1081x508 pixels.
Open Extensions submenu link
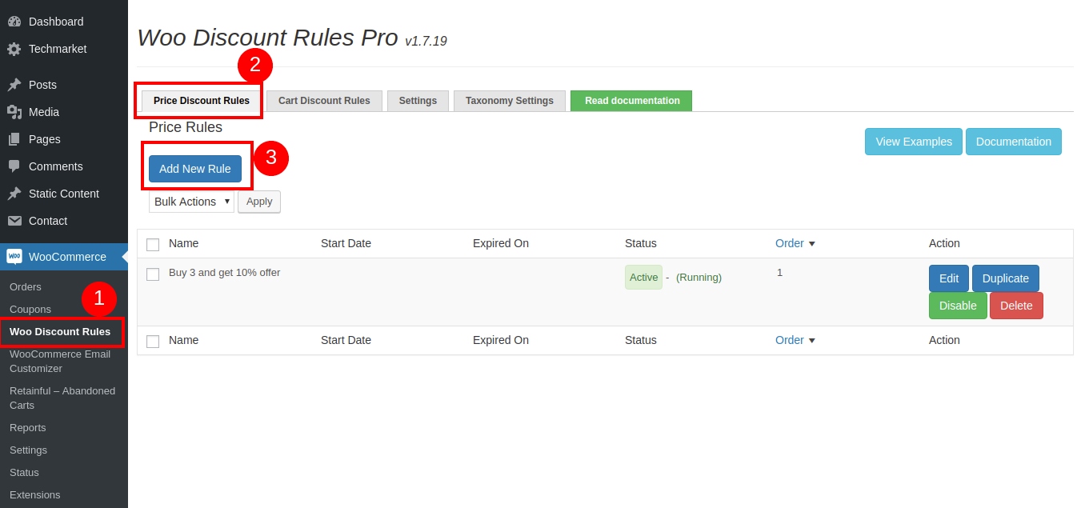(x=35, y=494)
